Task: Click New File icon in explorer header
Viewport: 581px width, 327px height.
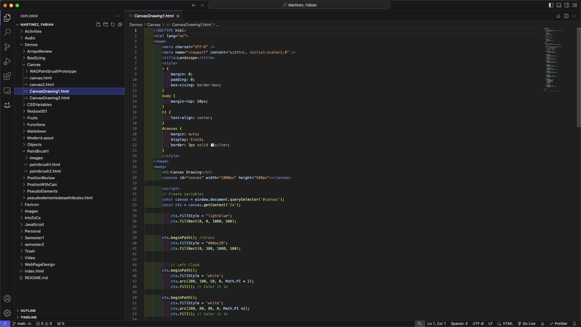Action: click(98, 25)
